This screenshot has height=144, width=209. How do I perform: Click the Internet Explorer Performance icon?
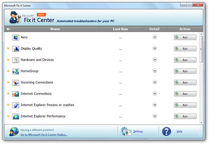16,116
